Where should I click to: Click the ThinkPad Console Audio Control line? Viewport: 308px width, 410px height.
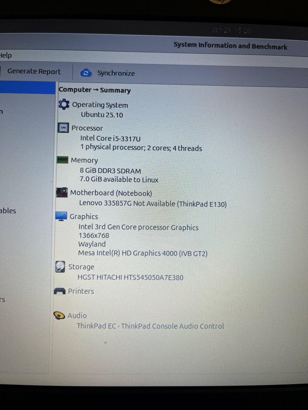tap(150, 326)
